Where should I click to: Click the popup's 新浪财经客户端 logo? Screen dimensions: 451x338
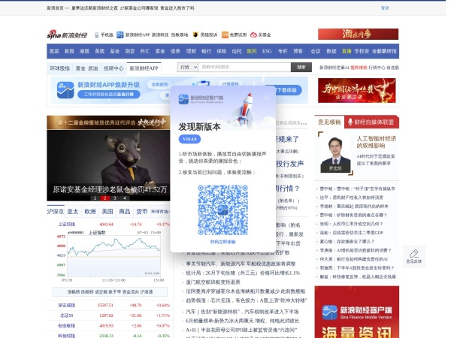pos(201,99)
